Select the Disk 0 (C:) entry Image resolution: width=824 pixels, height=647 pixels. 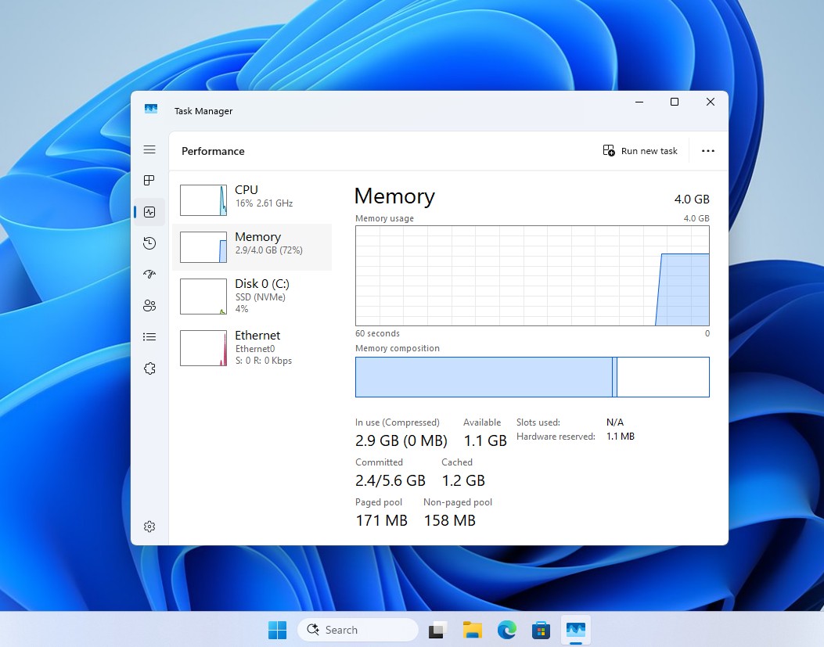click(x=252, y=297)
